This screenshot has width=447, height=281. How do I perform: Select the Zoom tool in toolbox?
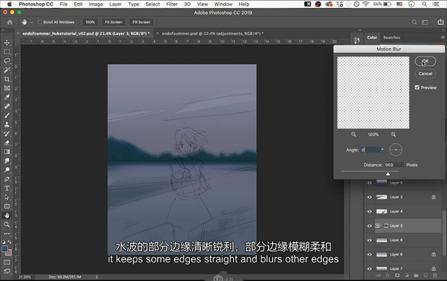[7, 225]
